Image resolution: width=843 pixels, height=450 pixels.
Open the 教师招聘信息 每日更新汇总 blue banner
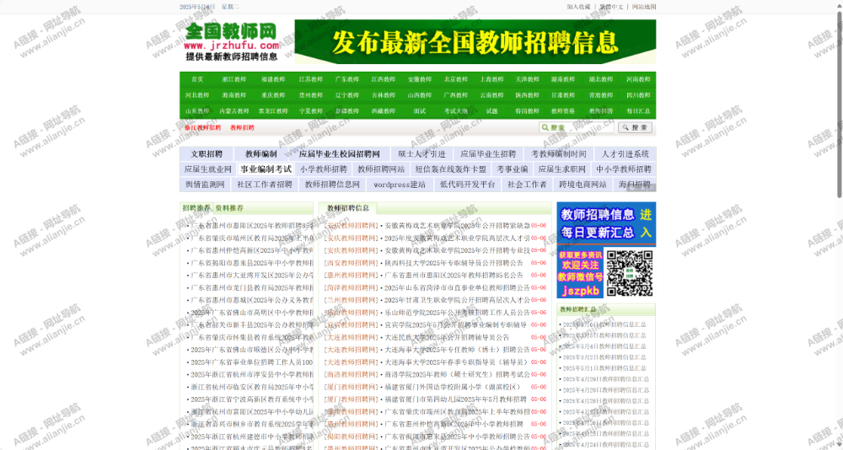[606, 223]
